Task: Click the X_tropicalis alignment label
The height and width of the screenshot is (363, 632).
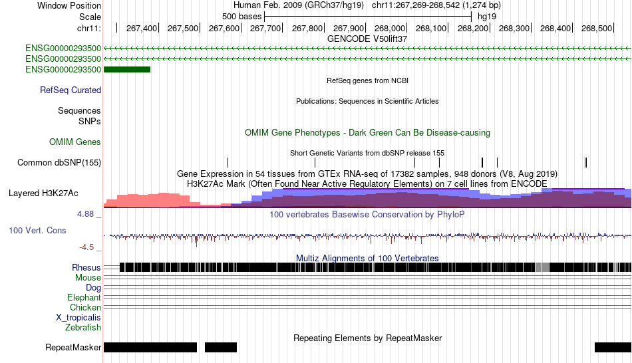Action: point(79,318)
